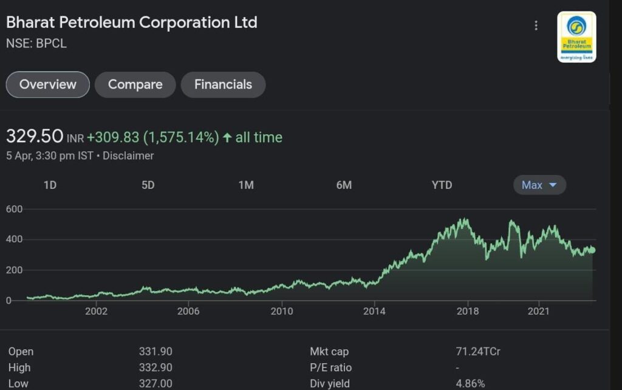Switch to the Compare tab
This screenshot has width=622, height=390.
pyautogui.click(x=135, y=84)
